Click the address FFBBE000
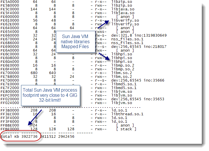This screenshot has height=151, width=209. (x=10, y=125)
